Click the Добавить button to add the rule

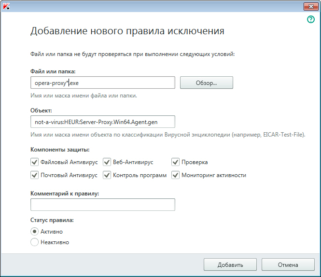click(x=230, y=264)
